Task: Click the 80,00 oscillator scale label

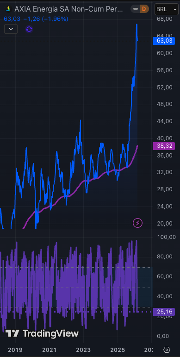Action: (x=165, y=257)
